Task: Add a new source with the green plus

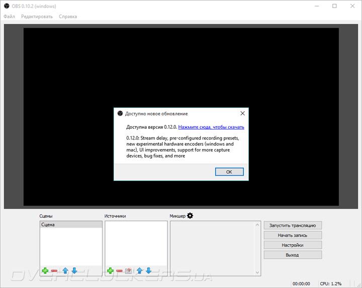Action: click(x=110, y=270)
